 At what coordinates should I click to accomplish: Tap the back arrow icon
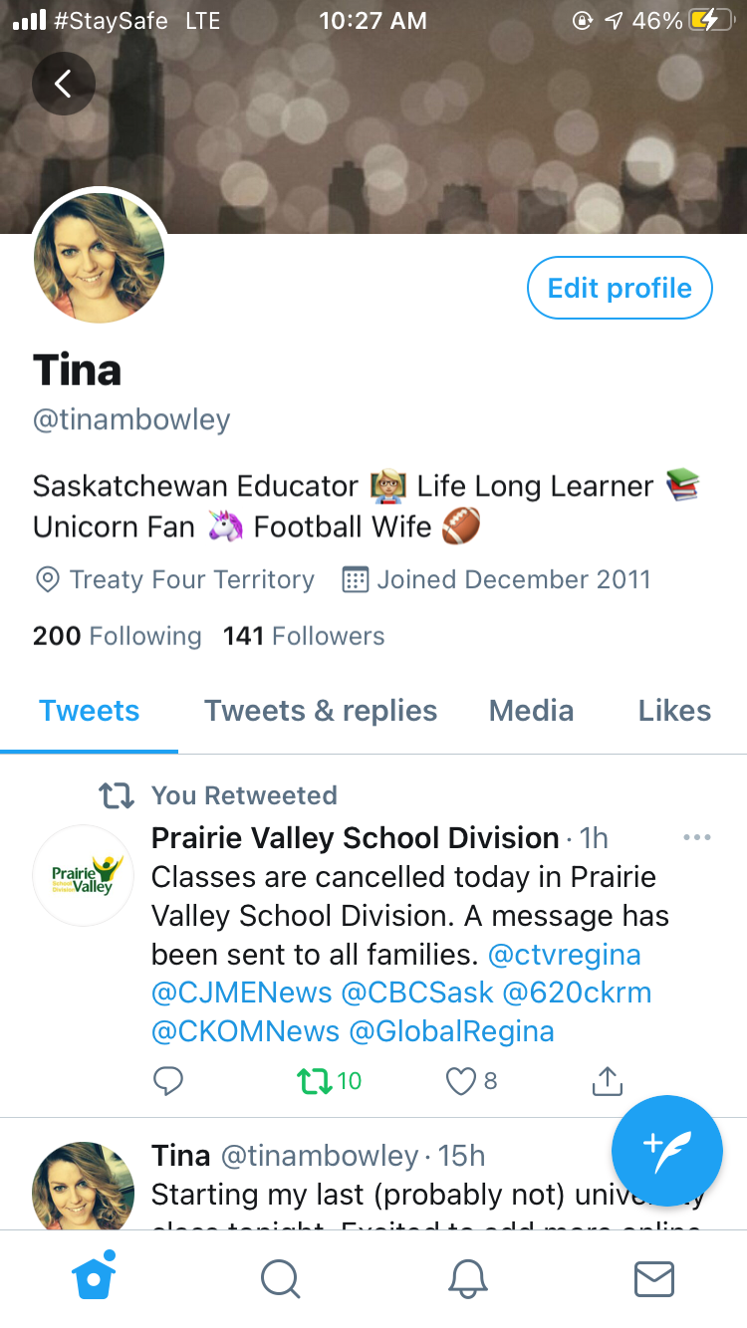(63, 84)
